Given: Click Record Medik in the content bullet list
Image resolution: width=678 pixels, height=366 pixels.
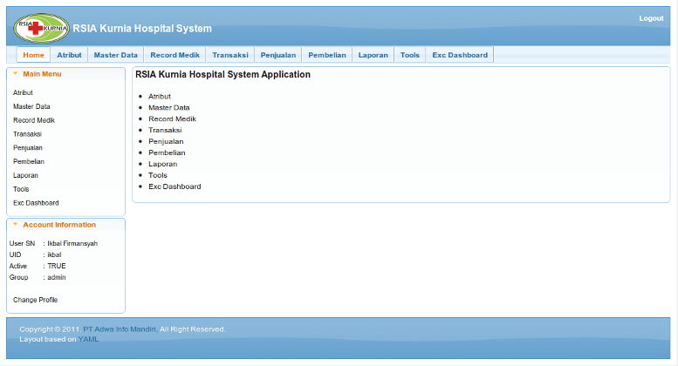Looking at the screenshot, I should (x=173, y=119).
